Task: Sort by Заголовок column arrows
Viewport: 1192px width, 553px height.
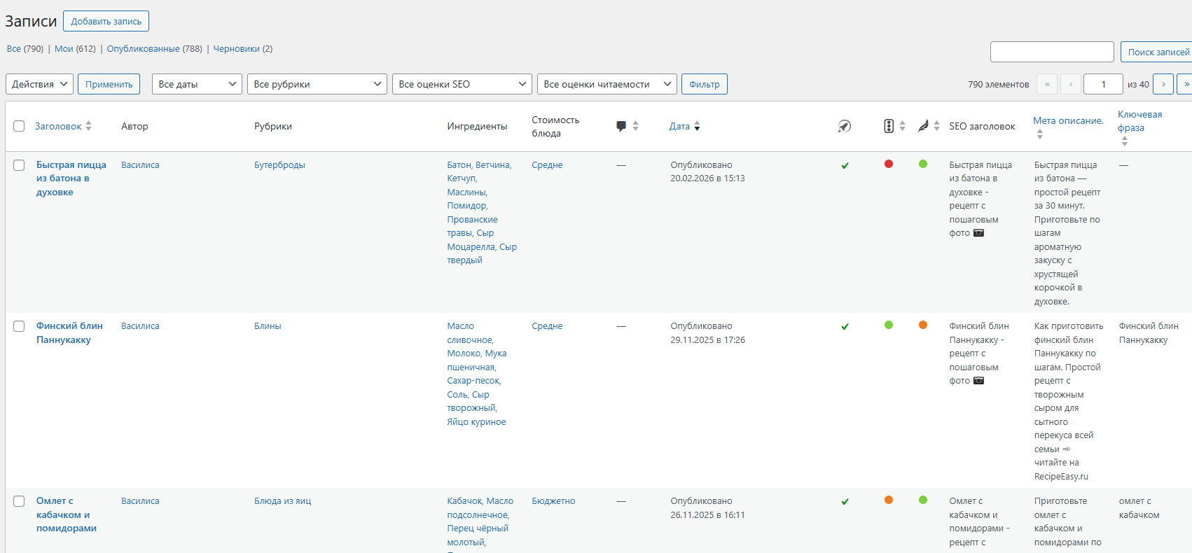Action: click(x=88, y=126)
